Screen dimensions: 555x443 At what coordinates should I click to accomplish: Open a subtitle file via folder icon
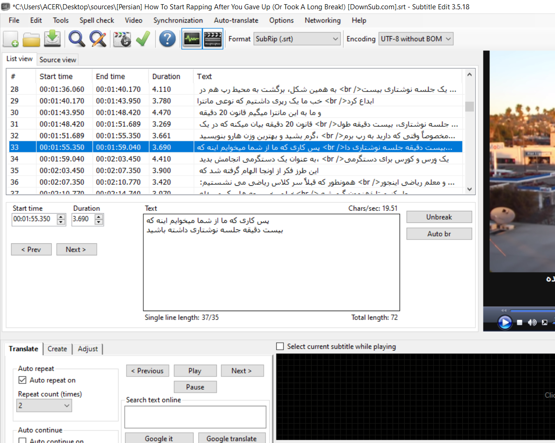(31, 39)
